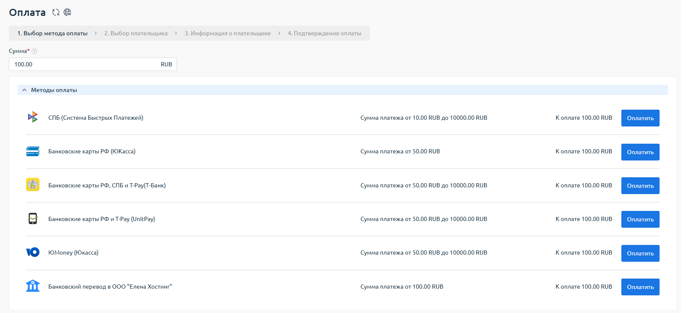Click the ЮKassa bank cards icon

33,151
